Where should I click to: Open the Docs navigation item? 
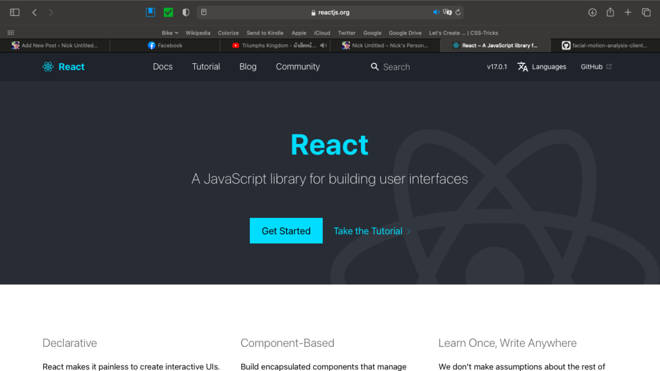(x=163, y=67)
